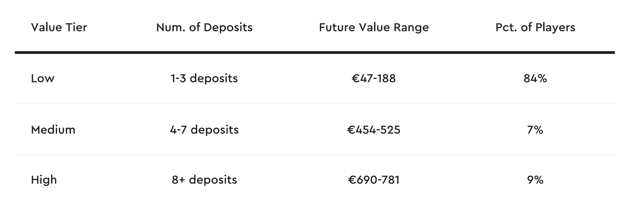Click the Num. of Deposits header
This screenshot has width=631, height=203.
204,27
